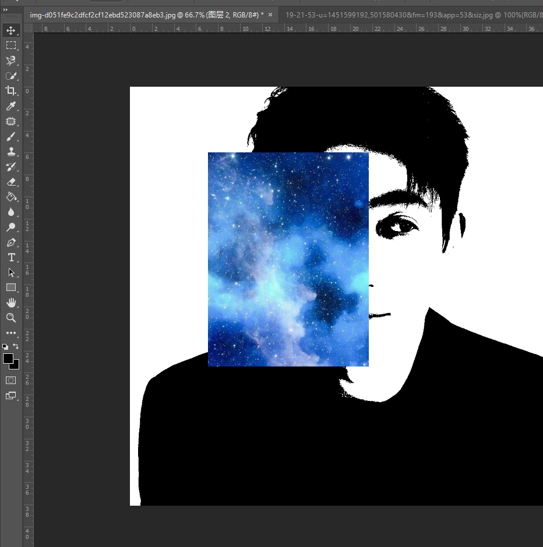Screen dimensions: 543x547
Task: Open the screen mode options button
Action: pos(10,396)
